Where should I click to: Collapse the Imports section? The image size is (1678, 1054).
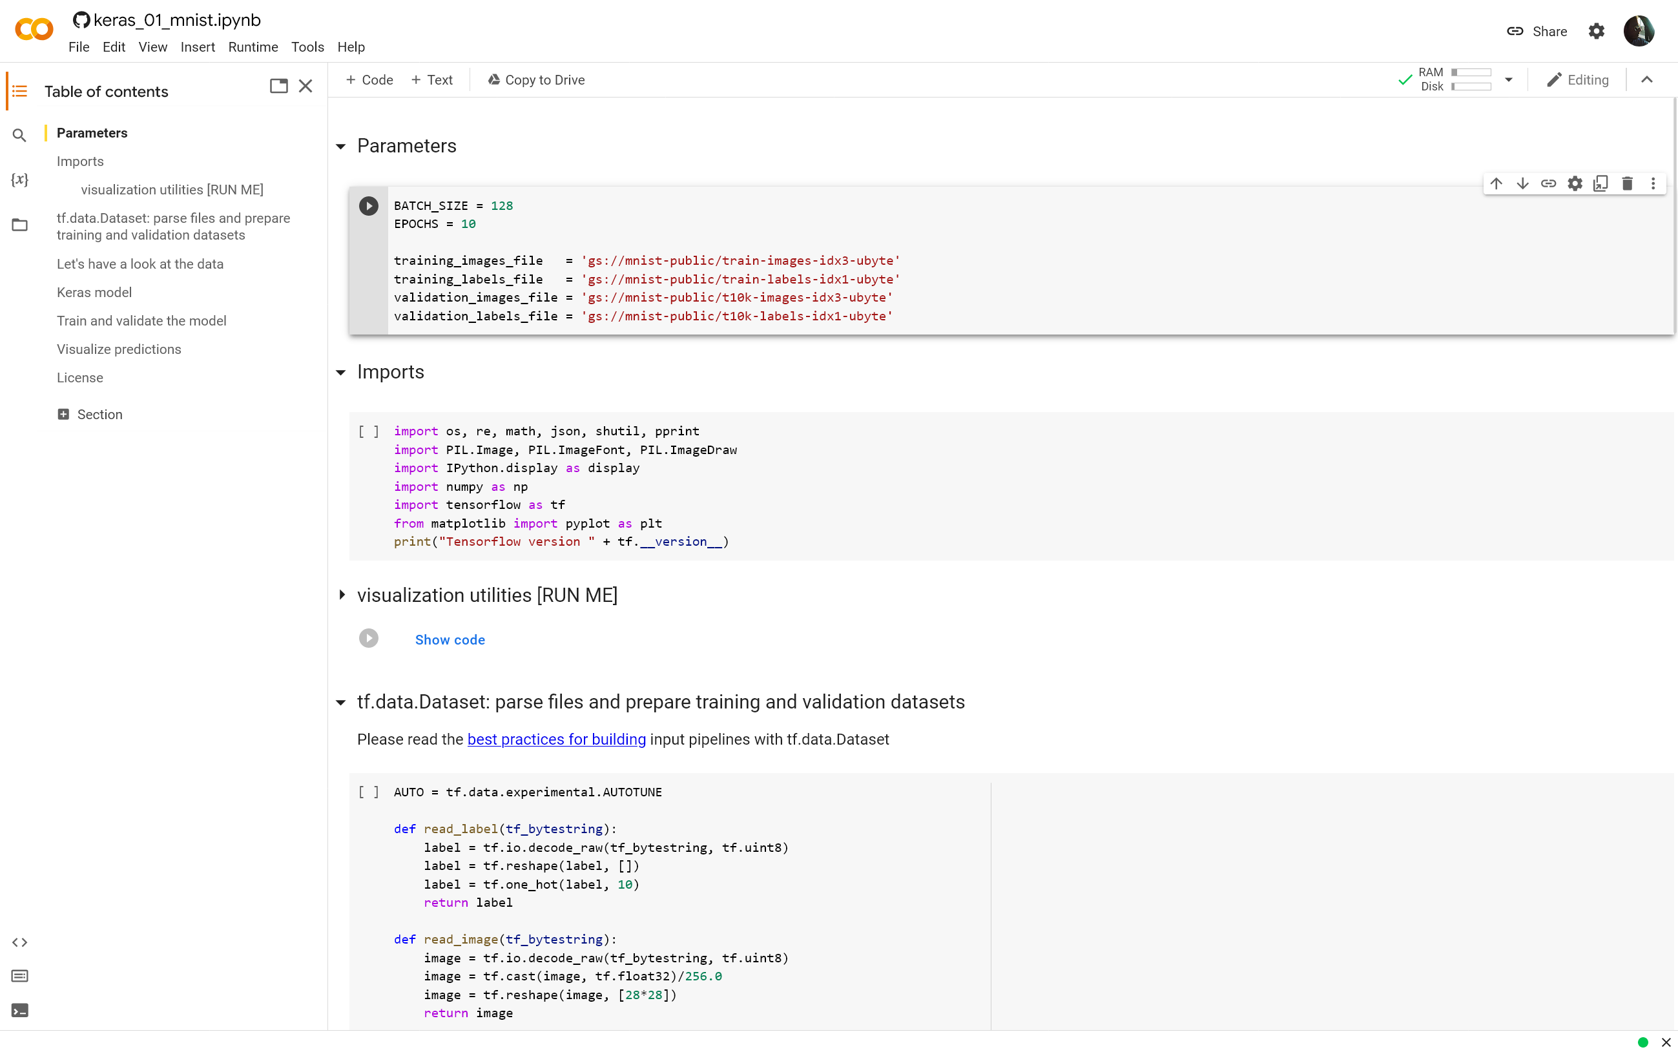(x=341, y=373)
